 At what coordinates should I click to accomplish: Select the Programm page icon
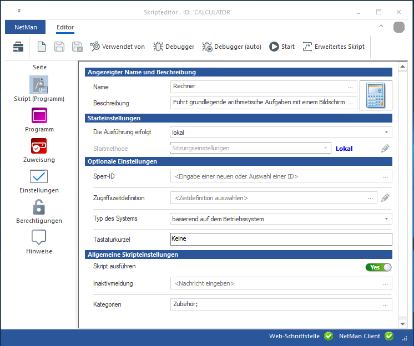39,115
